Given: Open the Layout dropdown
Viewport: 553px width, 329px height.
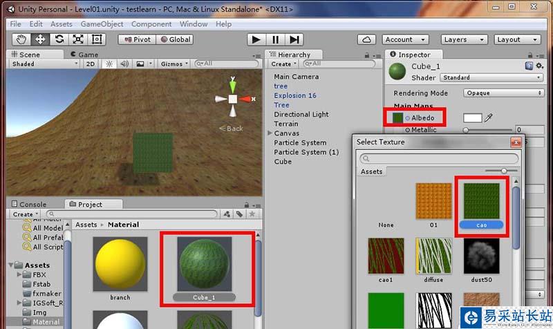Looking at the screenshot, I should [x=517, y=39].
